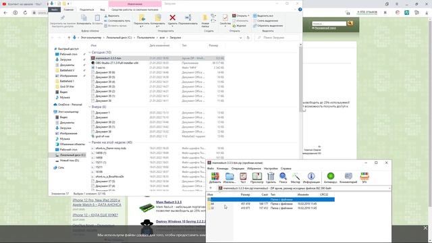Click 'Снять выделение' in Explorer ribbon
The height and width of the screenshot is (243, 432).
265,21
